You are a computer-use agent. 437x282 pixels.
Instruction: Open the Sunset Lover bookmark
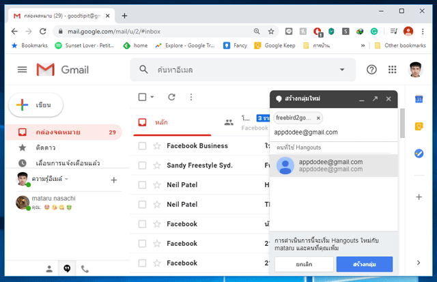[85, 46]
